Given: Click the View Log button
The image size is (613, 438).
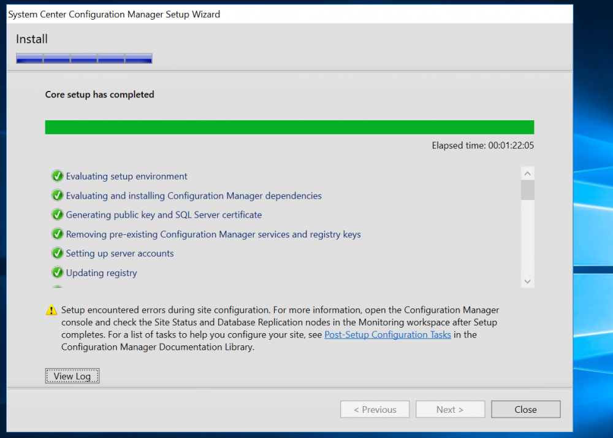Looking at the screenshot, I should pos(72,376).
